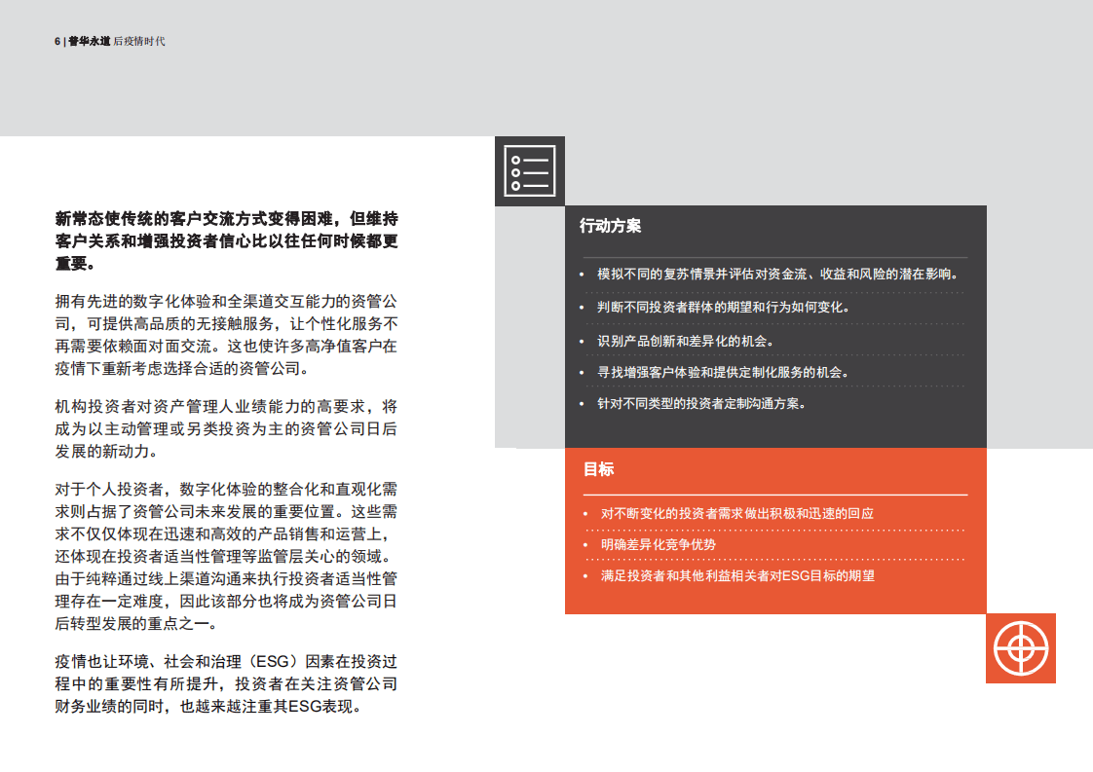Select page number 6 in top corner
1093x772 pixels.
(56, 39)
